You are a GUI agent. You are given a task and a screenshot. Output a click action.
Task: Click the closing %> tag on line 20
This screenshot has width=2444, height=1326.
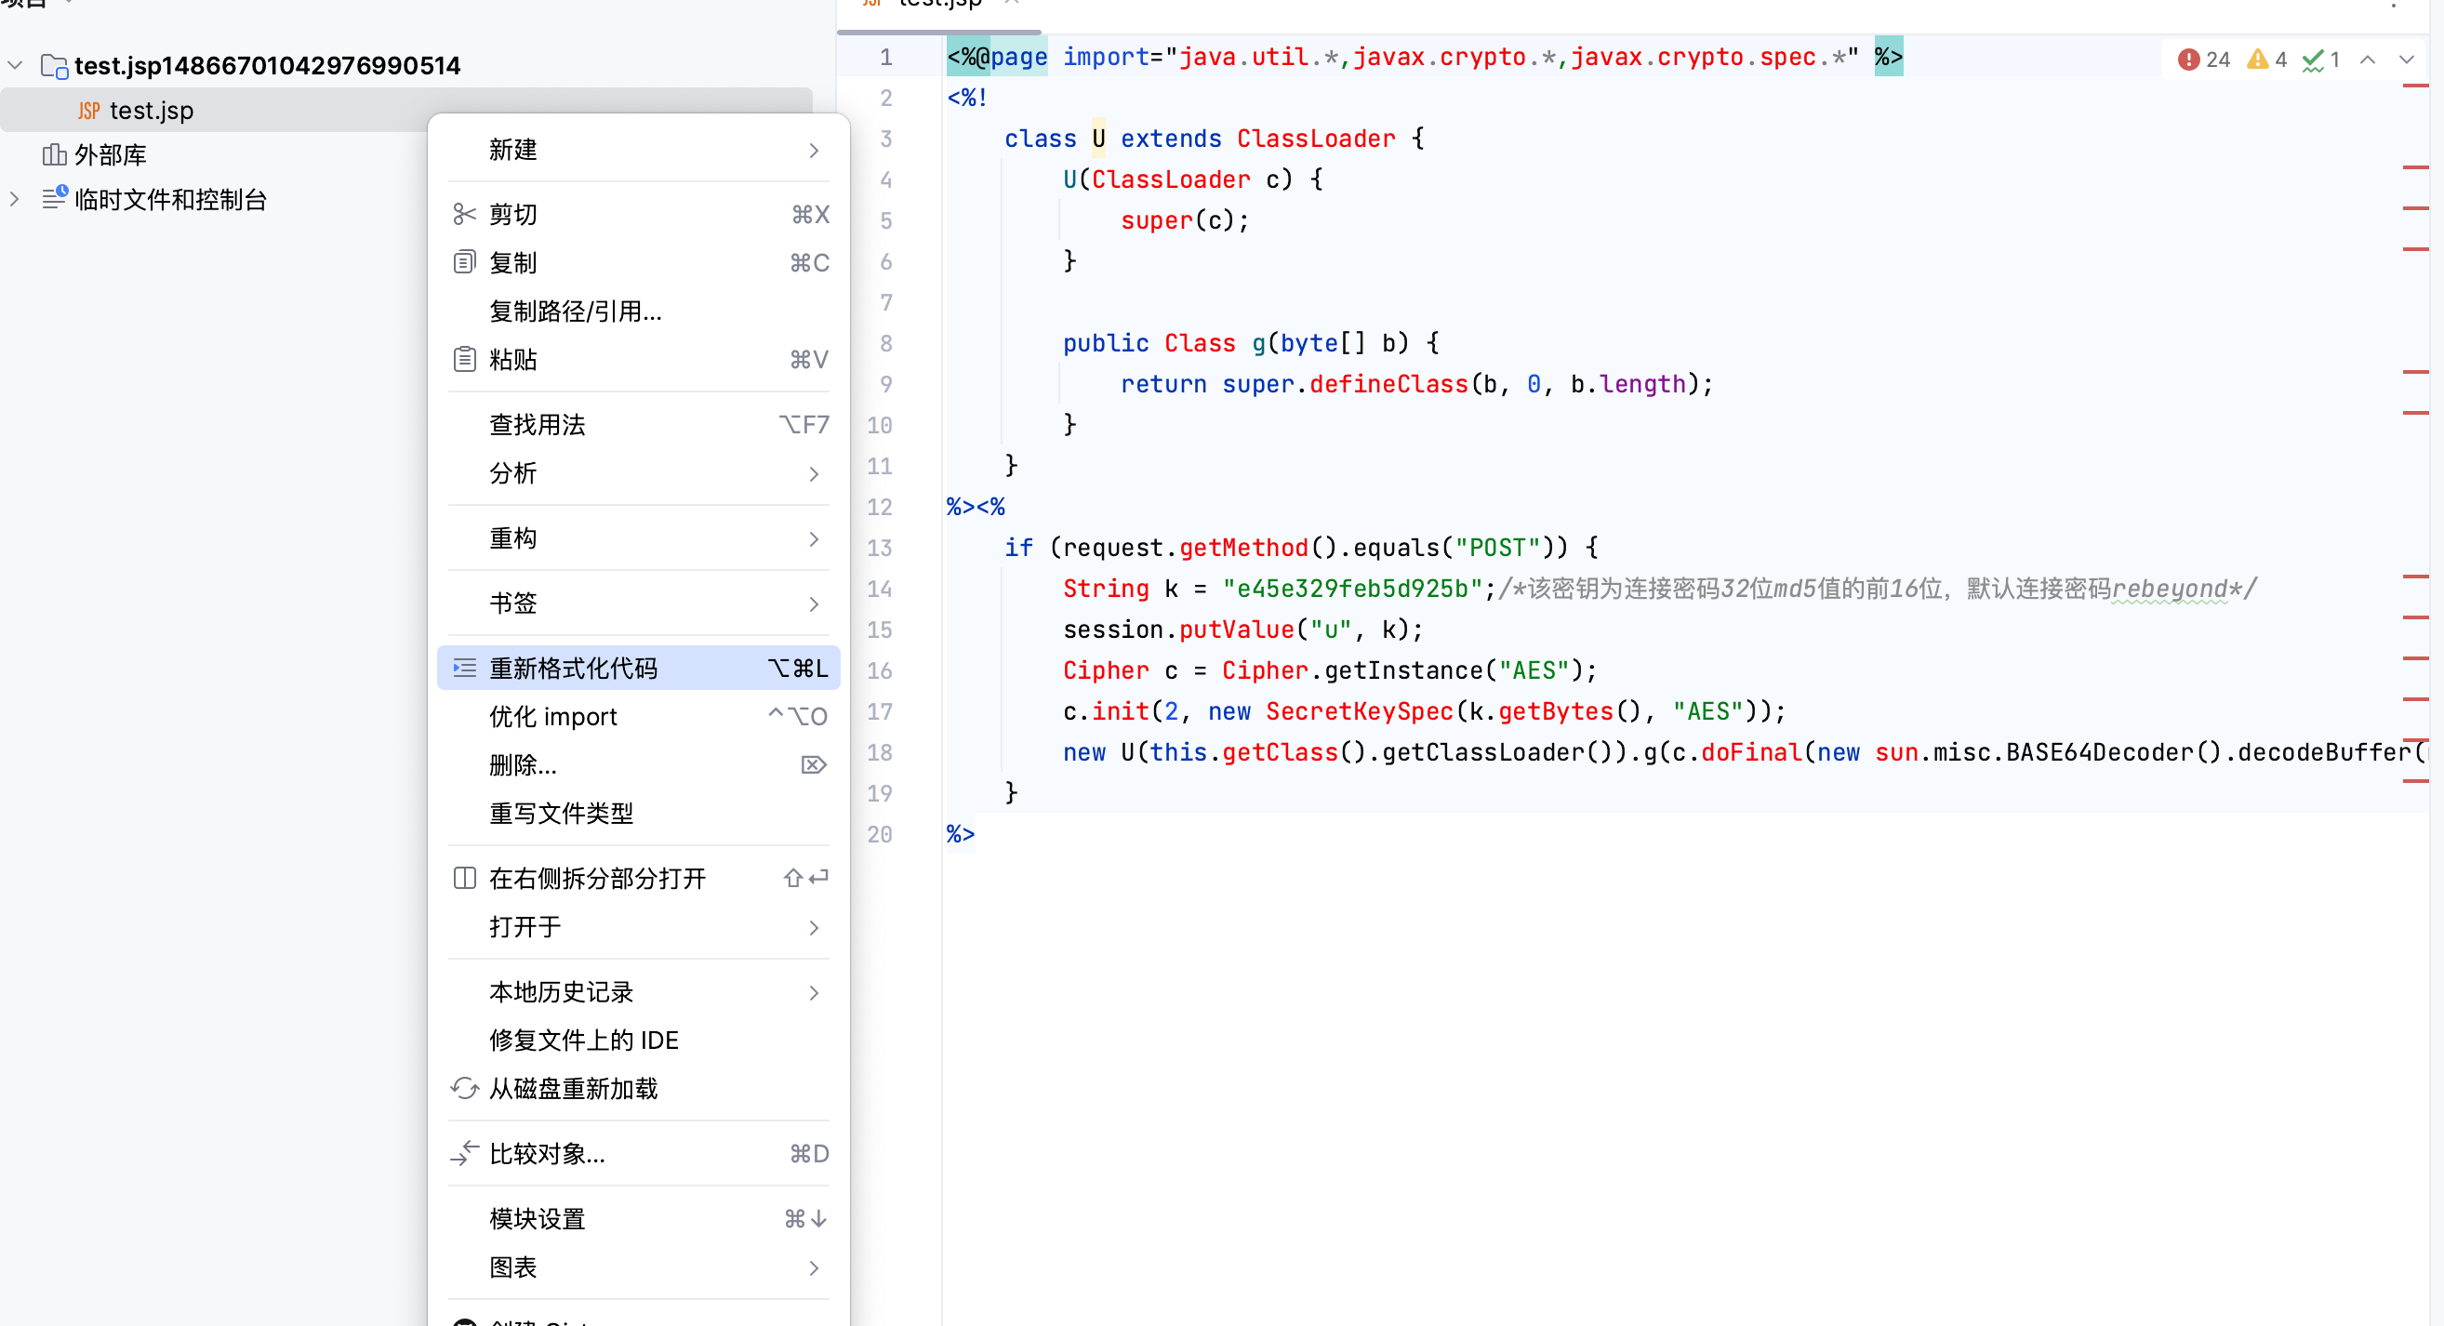[960, 835]
